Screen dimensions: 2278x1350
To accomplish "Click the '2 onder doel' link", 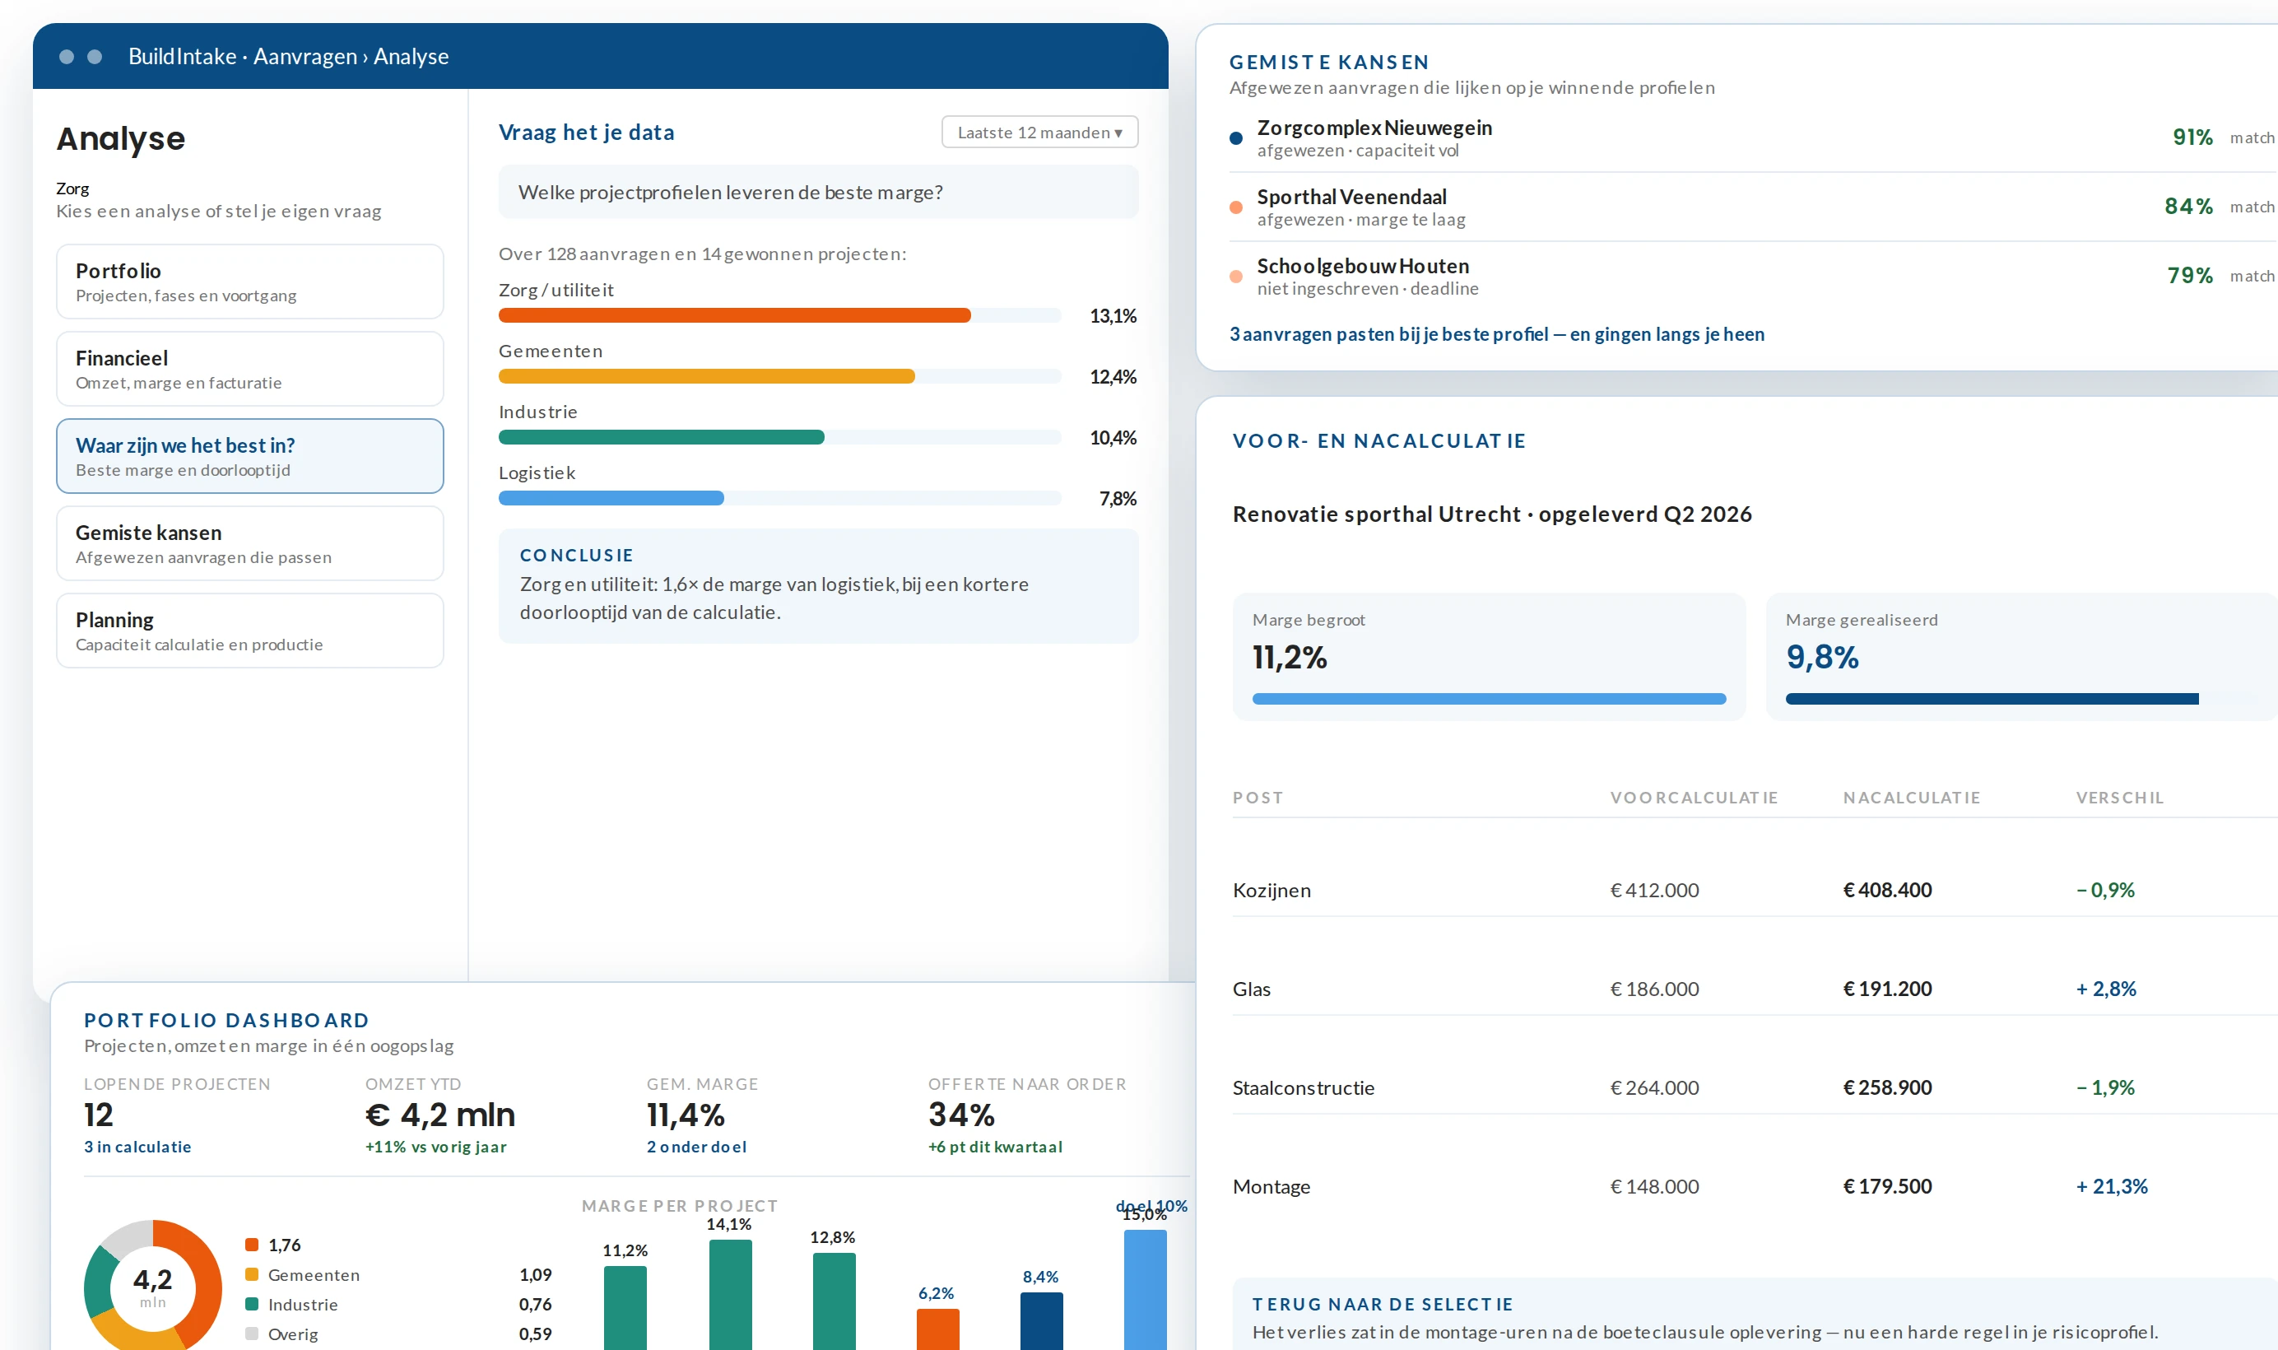I will click(x=696, y=1147).
